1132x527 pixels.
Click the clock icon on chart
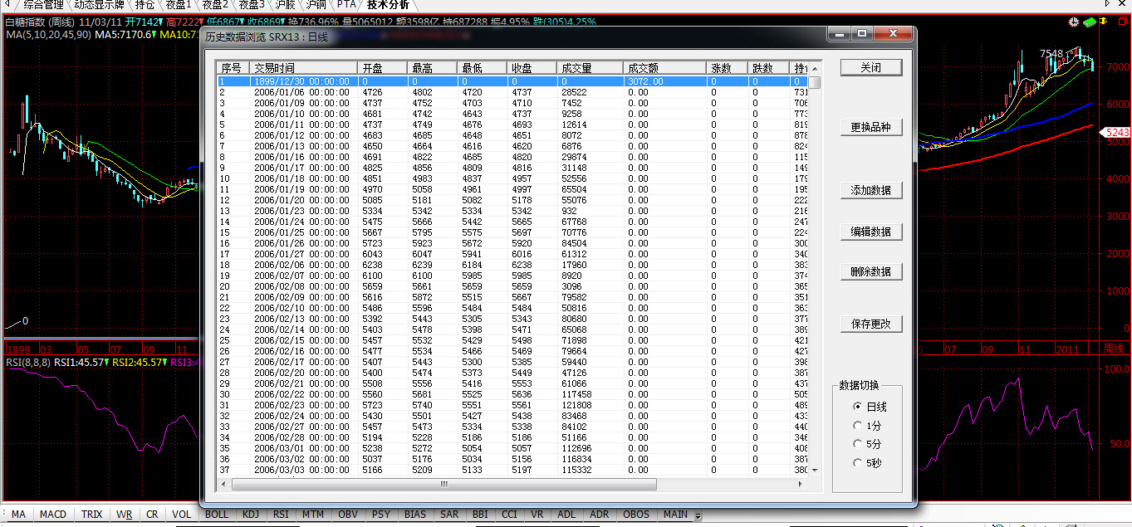point(1074,22)
